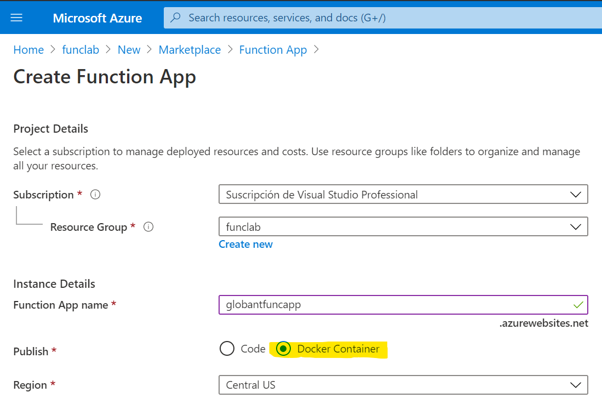Viewport: 602px width, 415px height.
Task: Click the Microsoft Azure logo text
Action: tap(98, 18)
